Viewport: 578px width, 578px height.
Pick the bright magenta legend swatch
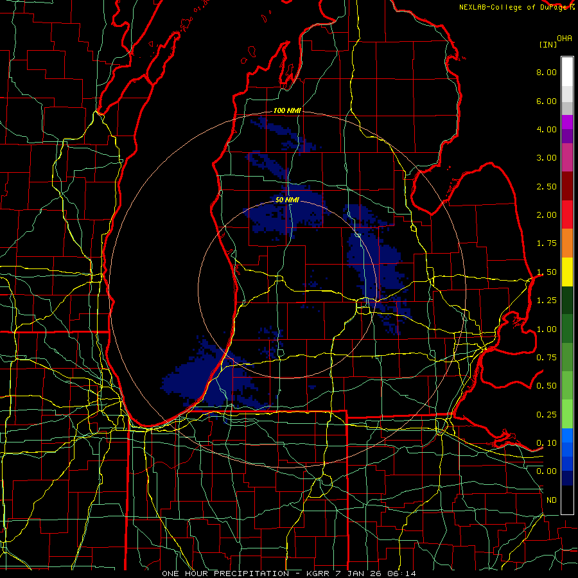coord(567,123)
